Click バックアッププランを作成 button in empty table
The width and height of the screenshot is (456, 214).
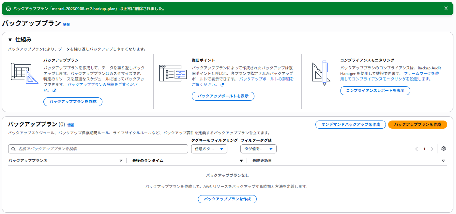pyautogui.click(x=227, y=199)
